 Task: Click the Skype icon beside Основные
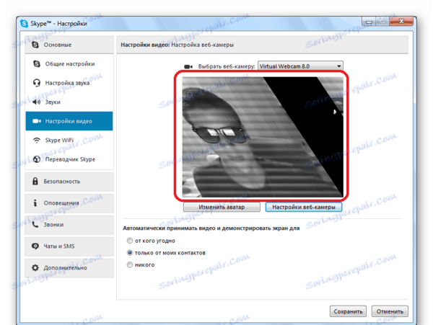pos(35,45)
